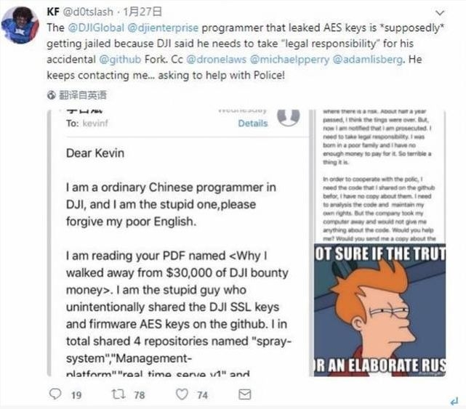Viewport: 466px width, 409px height.
Task: Share tweet via envelope message icon
Action: [245, 394]
